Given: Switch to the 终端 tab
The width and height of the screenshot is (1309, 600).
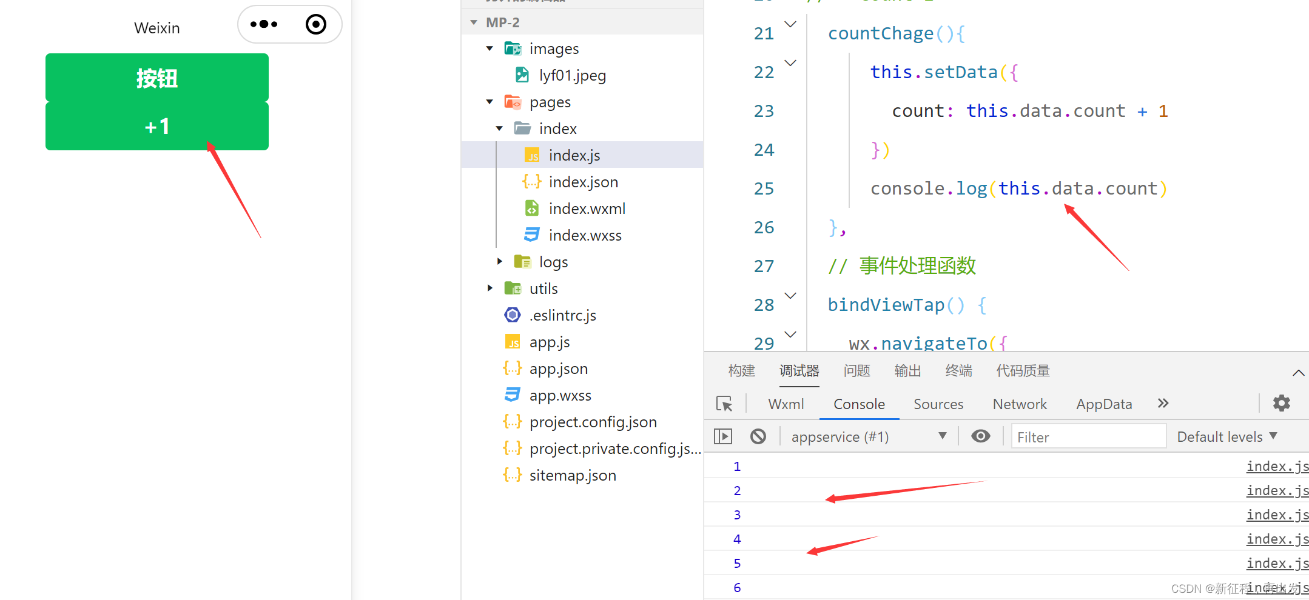Looking at the screenshot, I should (959, 371).
